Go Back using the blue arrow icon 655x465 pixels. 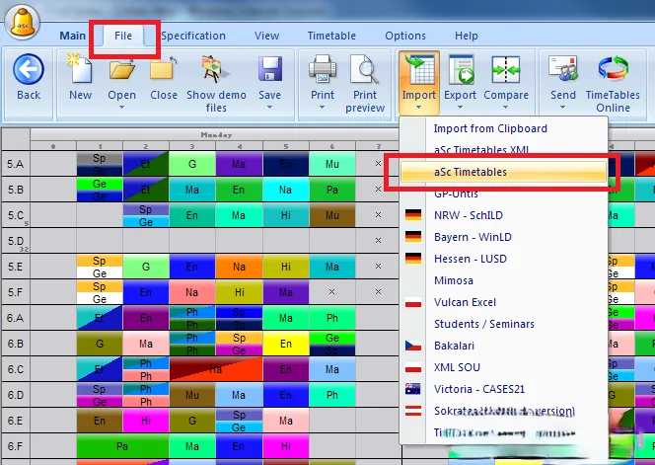click(x=29, y=69)
